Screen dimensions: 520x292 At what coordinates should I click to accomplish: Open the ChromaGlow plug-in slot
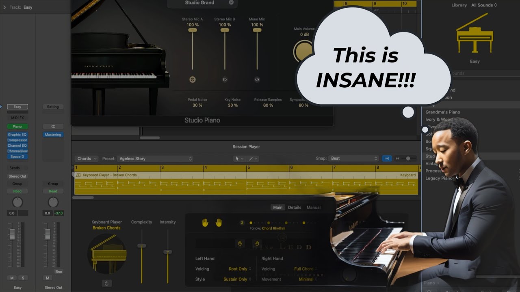tap(17, 151)
